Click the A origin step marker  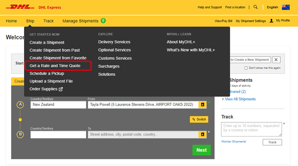point(20,105)
